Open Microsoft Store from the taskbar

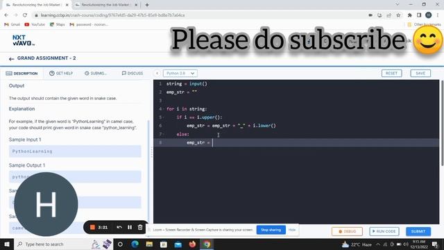pos(164,244)
